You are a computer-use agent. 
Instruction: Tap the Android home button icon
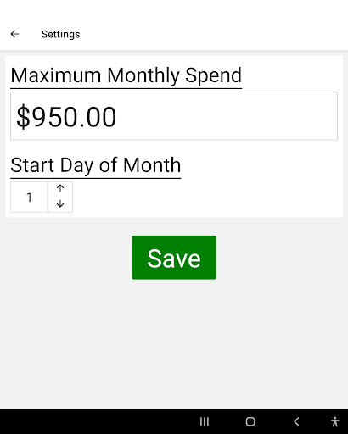point(250,421)
